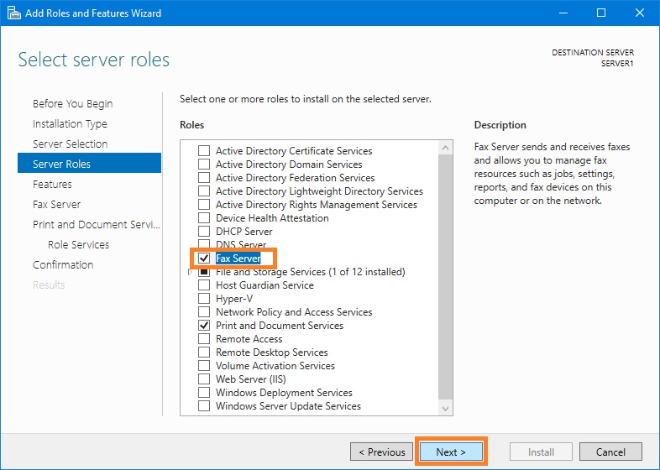
Task: Enable the Hyper-V role checkbox
Action: (204, 298)
